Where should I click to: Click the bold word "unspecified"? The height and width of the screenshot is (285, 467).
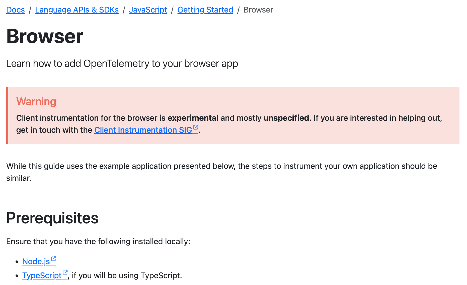(286, 118)
